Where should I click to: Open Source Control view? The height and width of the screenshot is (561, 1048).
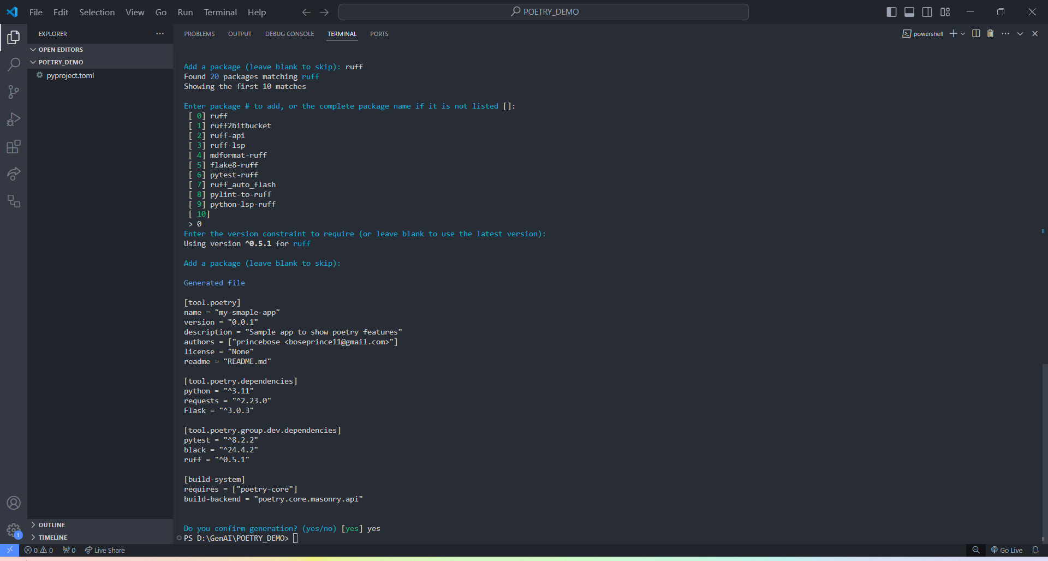coord(14,92)
